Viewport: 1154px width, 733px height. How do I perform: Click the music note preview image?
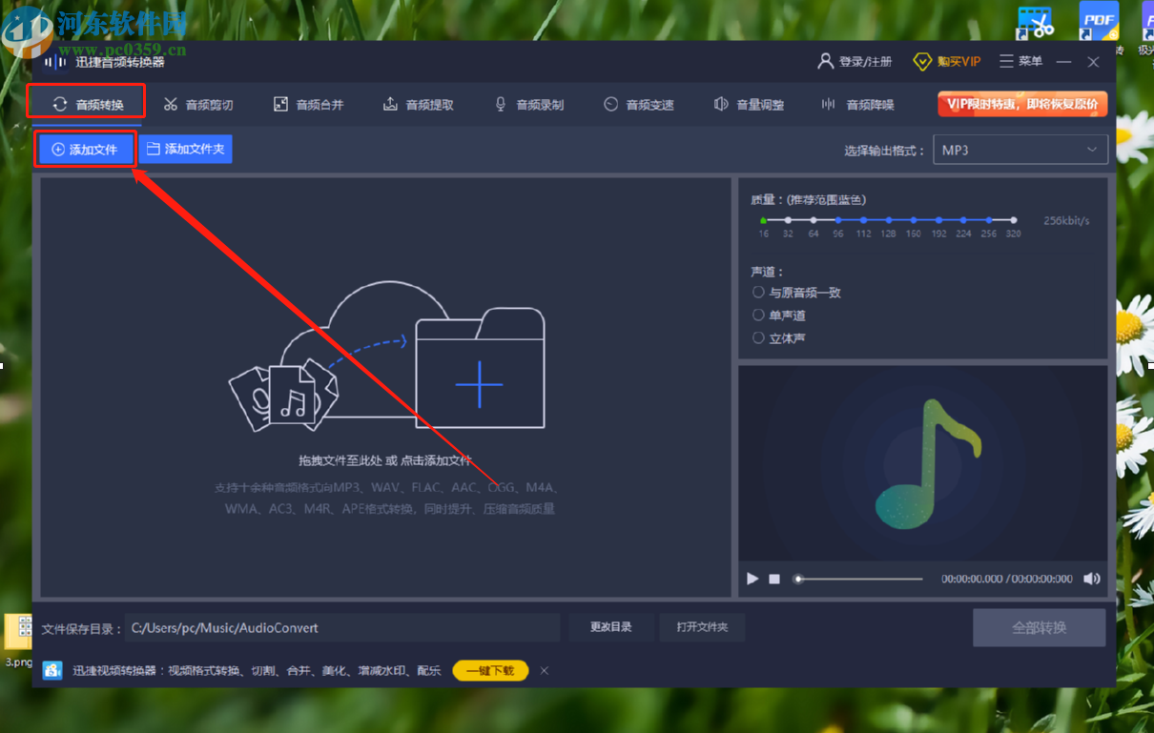928,466
